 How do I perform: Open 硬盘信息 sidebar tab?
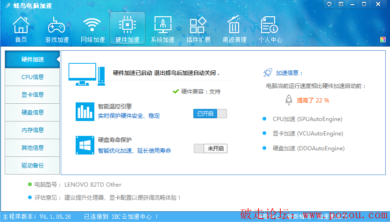tap(32, 112)
